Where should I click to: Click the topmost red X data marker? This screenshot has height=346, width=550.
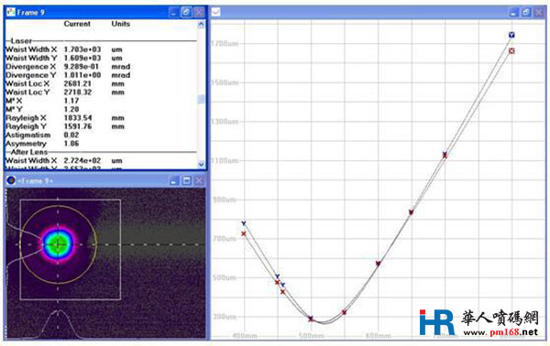click(x=511, y=50)
